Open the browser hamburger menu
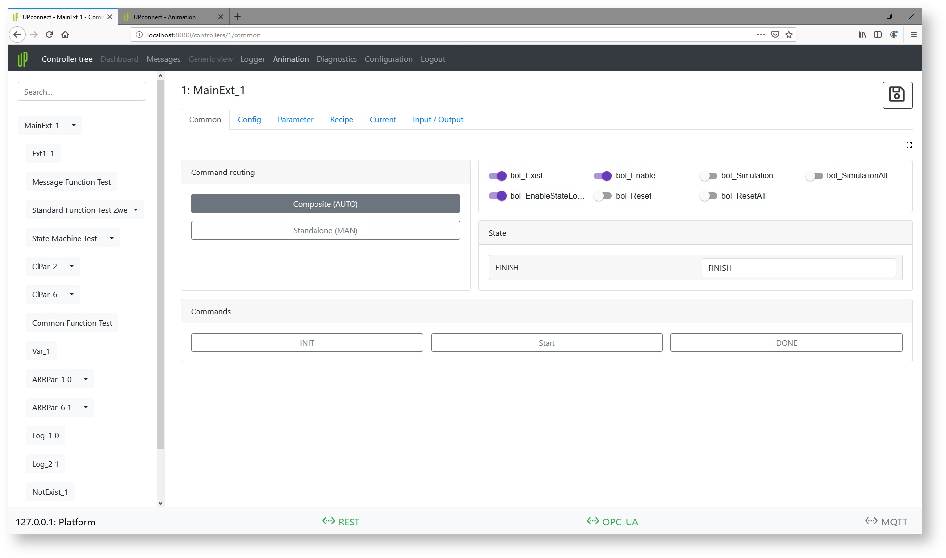 913,35
